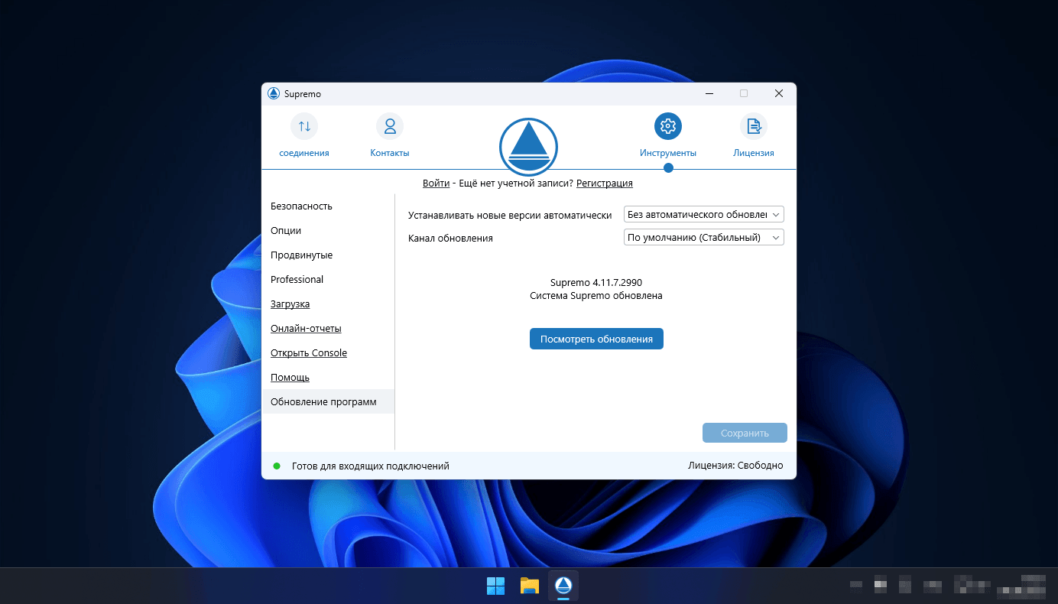
Task: Click the соединения tab label
Action: tap(304, 153)
